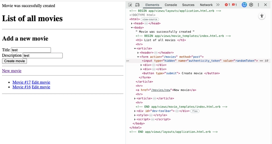Image resolution: width=272 pixels, height=144 pixels.
Task: Click the BEGIN application.html.erb comment
Action: [x=175, y=11]
